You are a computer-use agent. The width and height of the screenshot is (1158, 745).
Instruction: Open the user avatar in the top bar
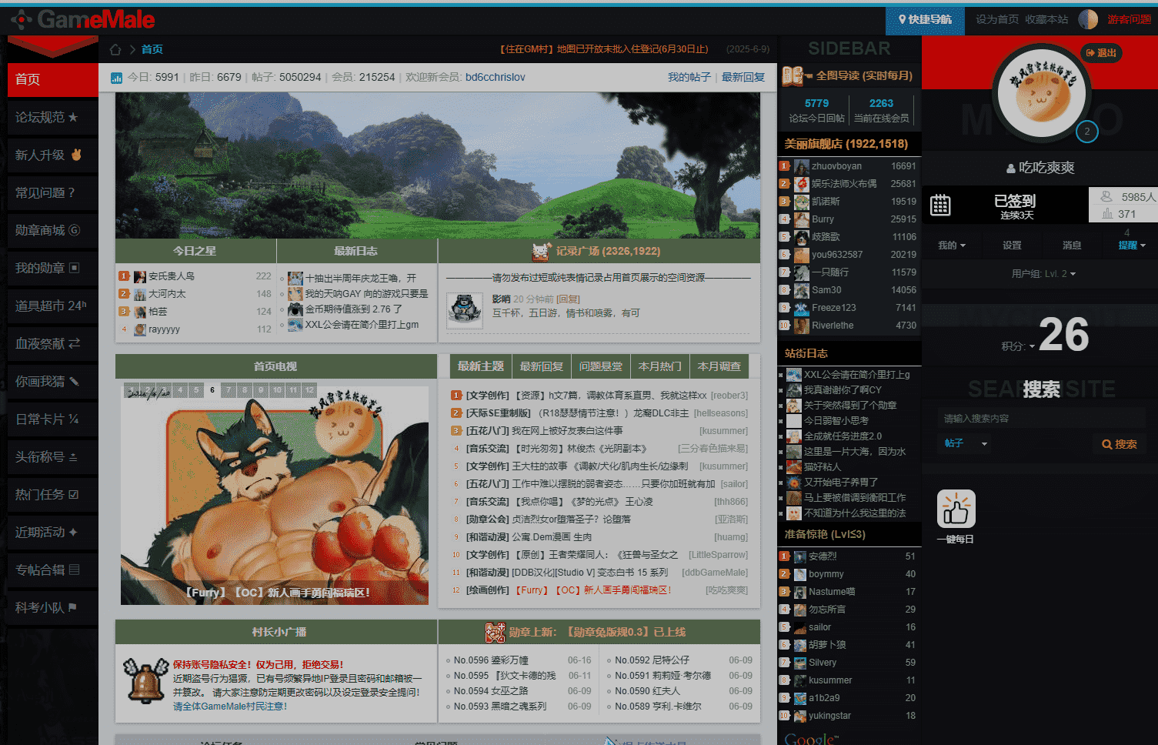pyautogui.click(x=1088, y=19)
